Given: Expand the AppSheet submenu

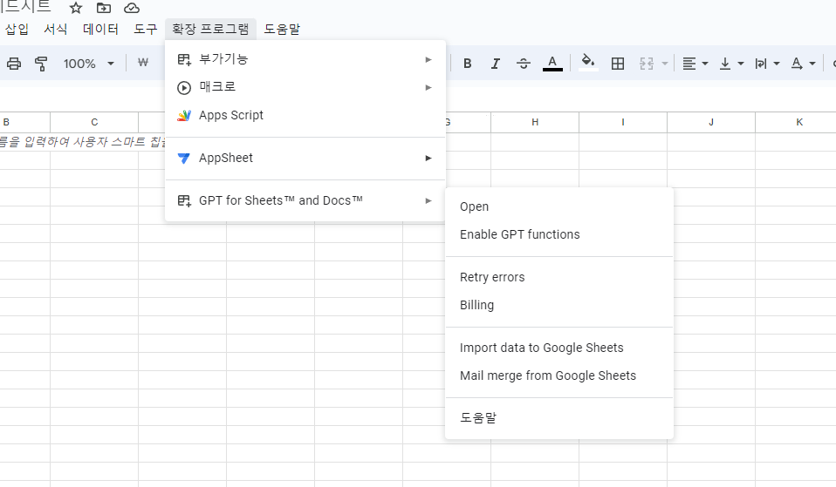Looking at the screenshot, I should [305, 158].
